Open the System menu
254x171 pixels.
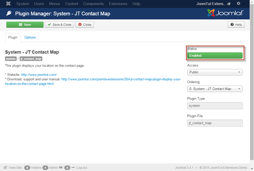click(x=22, y=4)
